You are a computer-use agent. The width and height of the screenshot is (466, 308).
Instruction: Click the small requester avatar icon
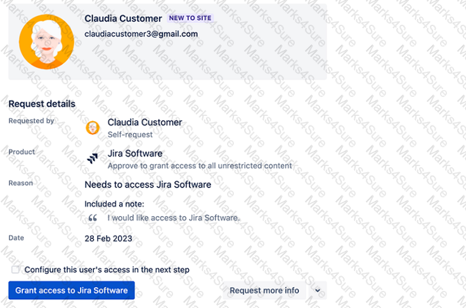(x=93, y=128)
